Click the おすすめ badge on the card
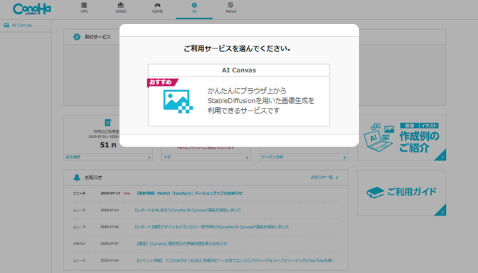The width and height of the screenshot is (478, 273). click(162, 83)
